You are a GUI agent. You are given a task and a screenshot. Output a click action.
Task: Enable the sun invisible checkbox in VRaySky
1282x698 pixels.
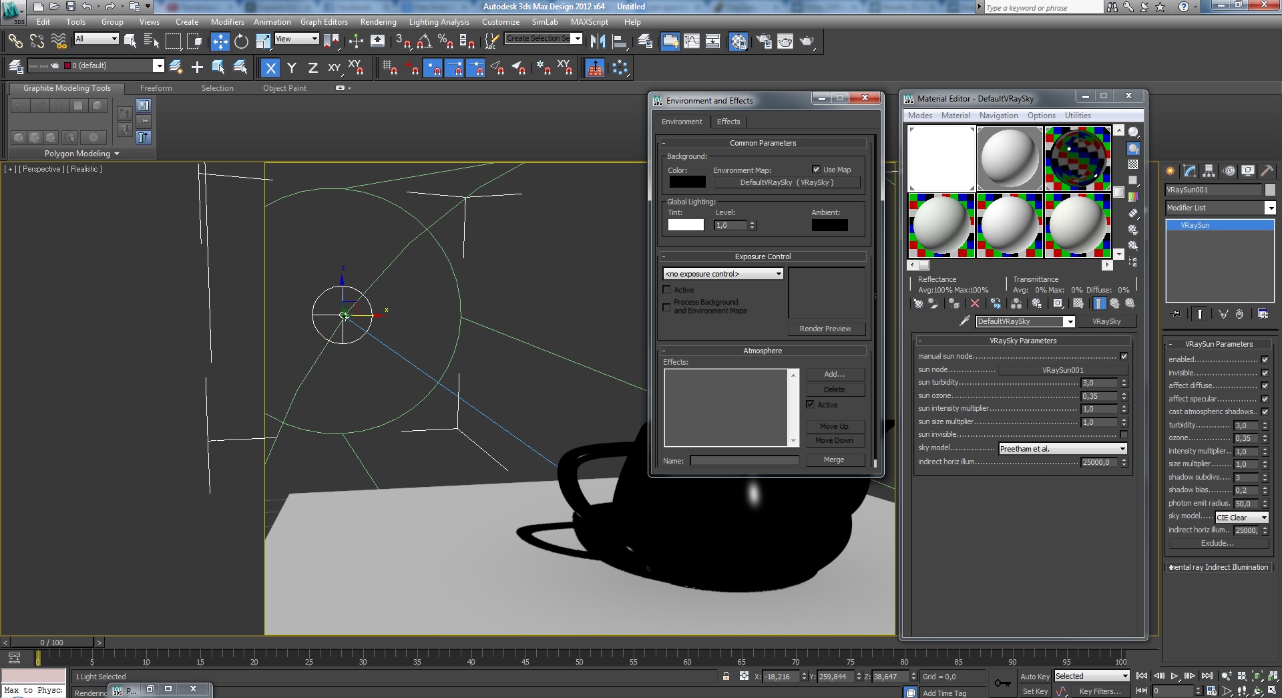[x=1124, y=435]
